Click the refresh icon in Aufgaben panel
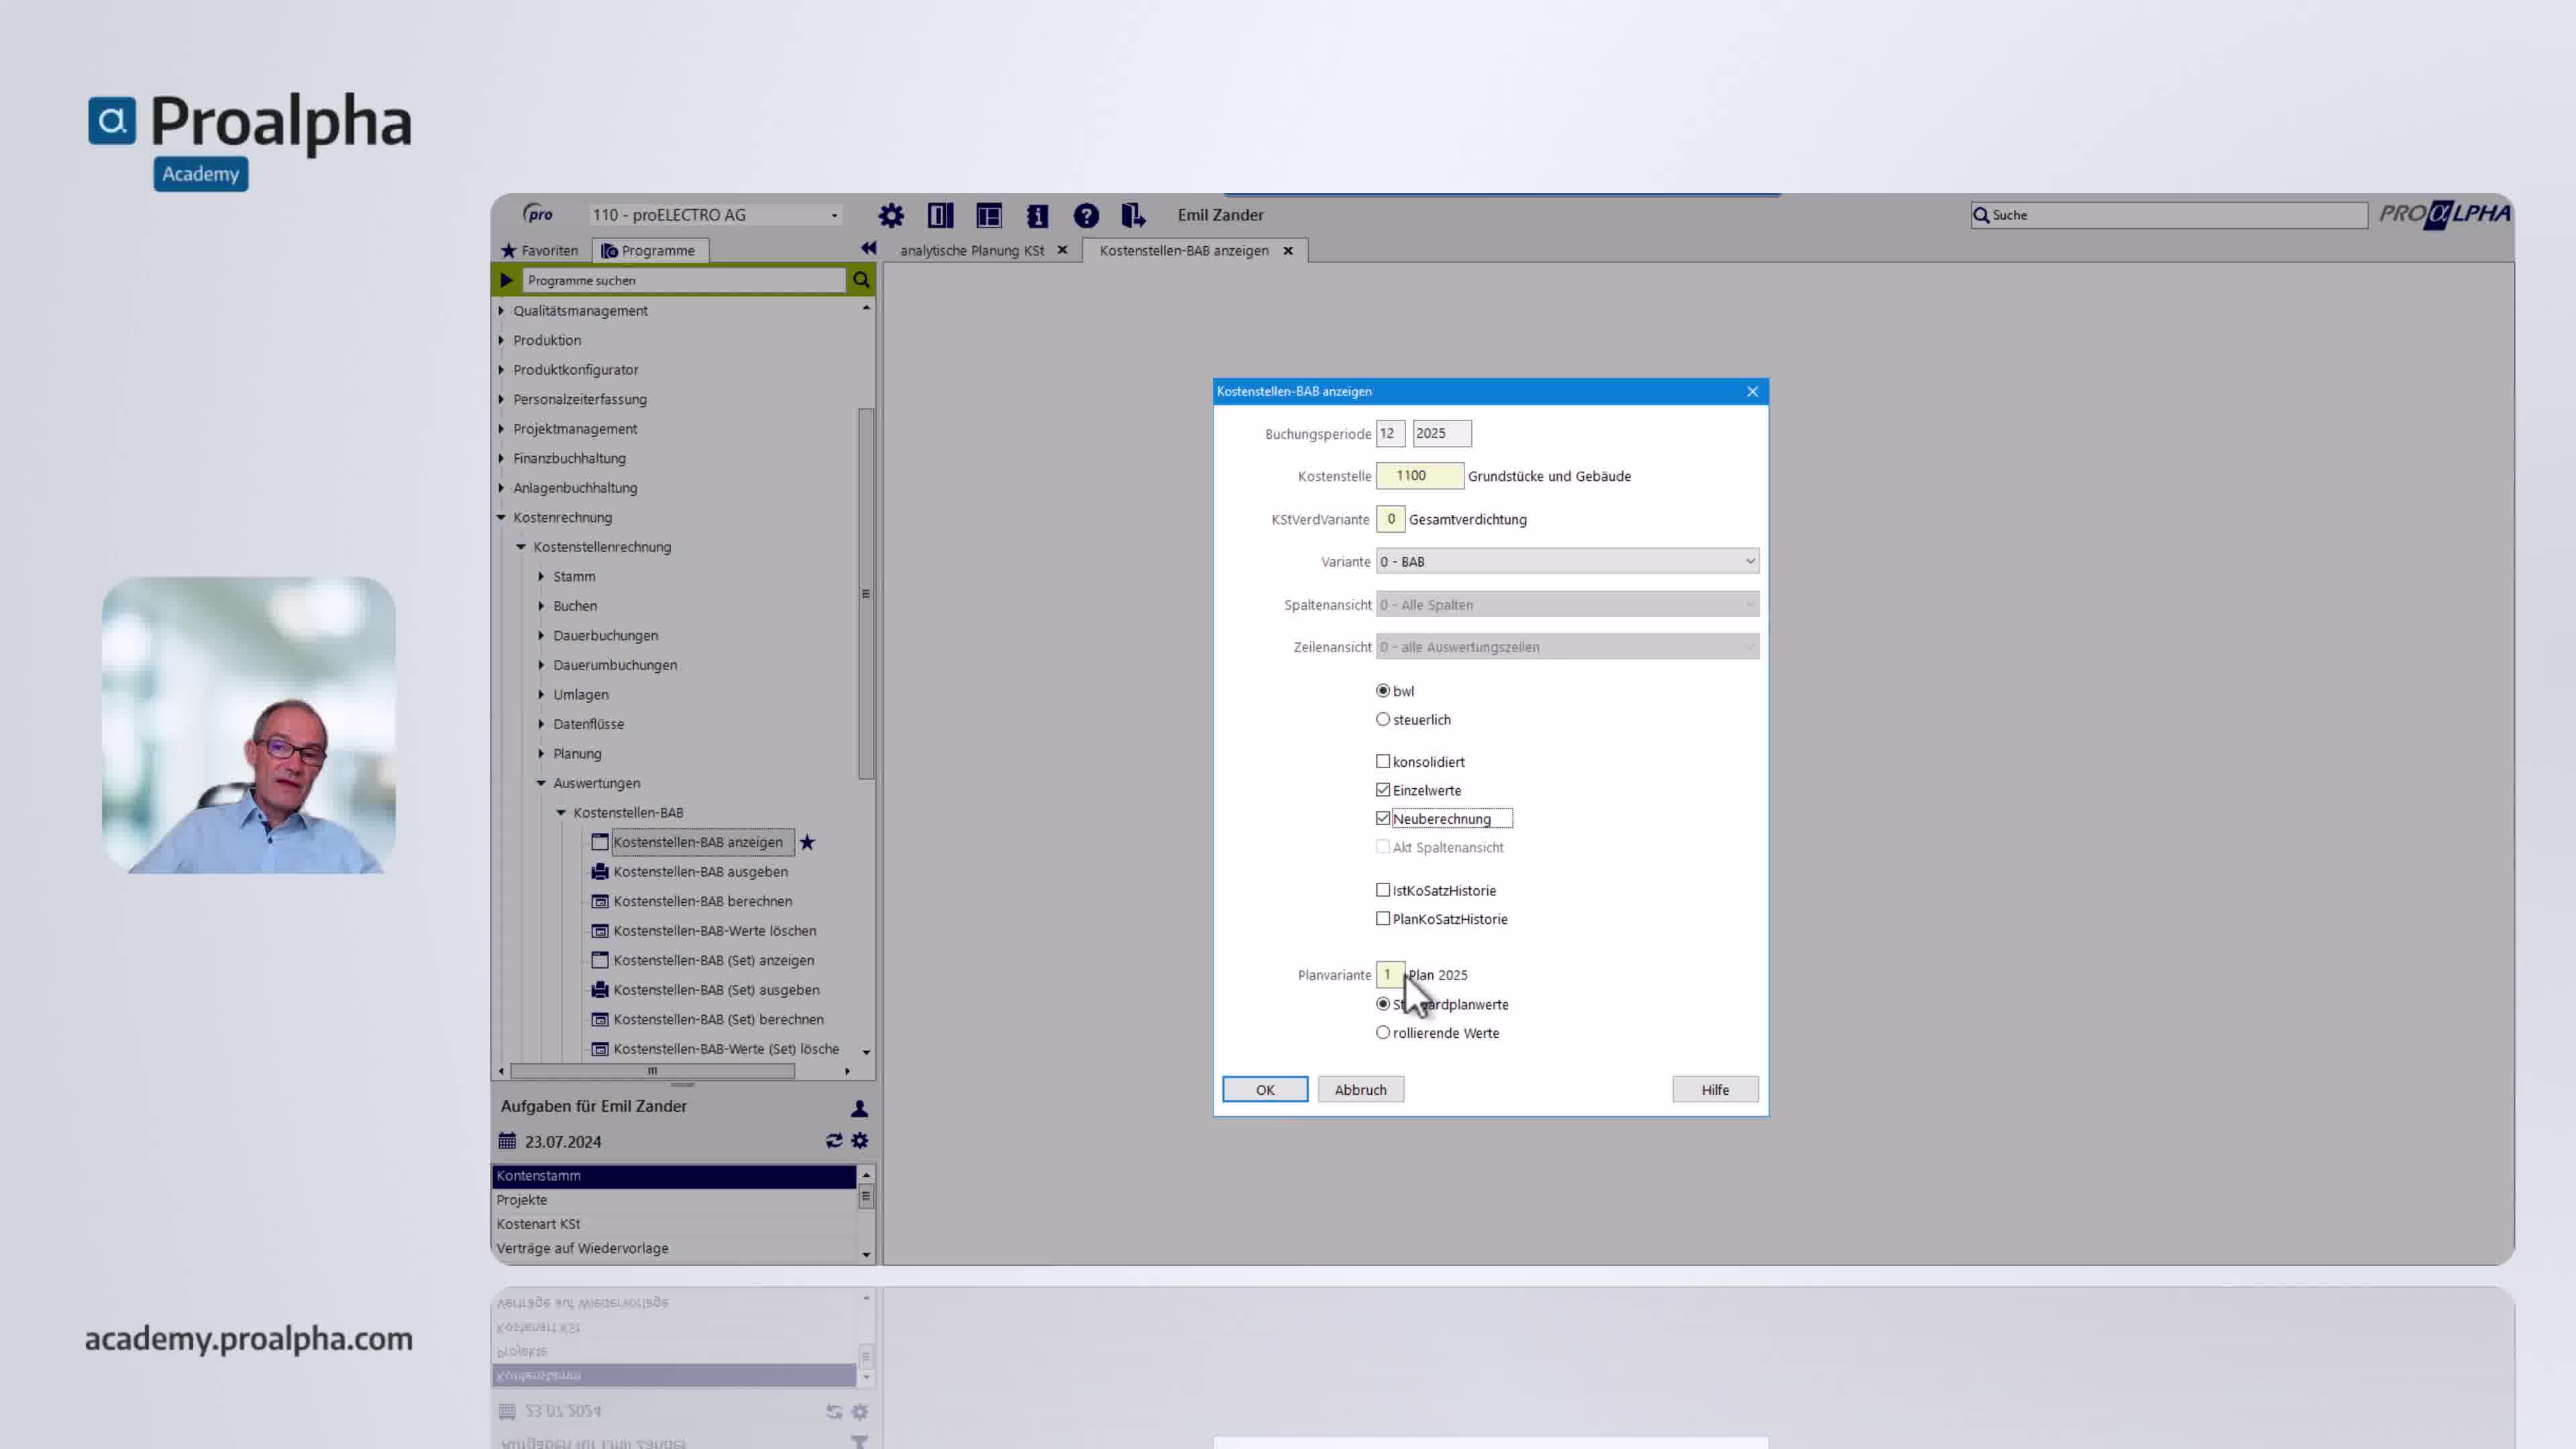2576x1449 pixels. click(833, 1141)
